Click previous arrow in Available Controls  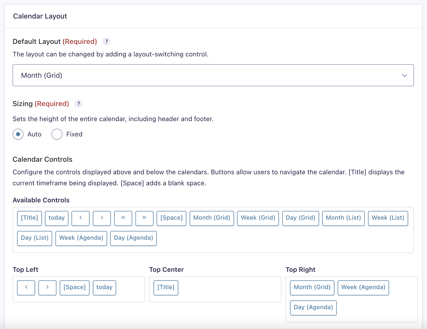tap(81, 218)
